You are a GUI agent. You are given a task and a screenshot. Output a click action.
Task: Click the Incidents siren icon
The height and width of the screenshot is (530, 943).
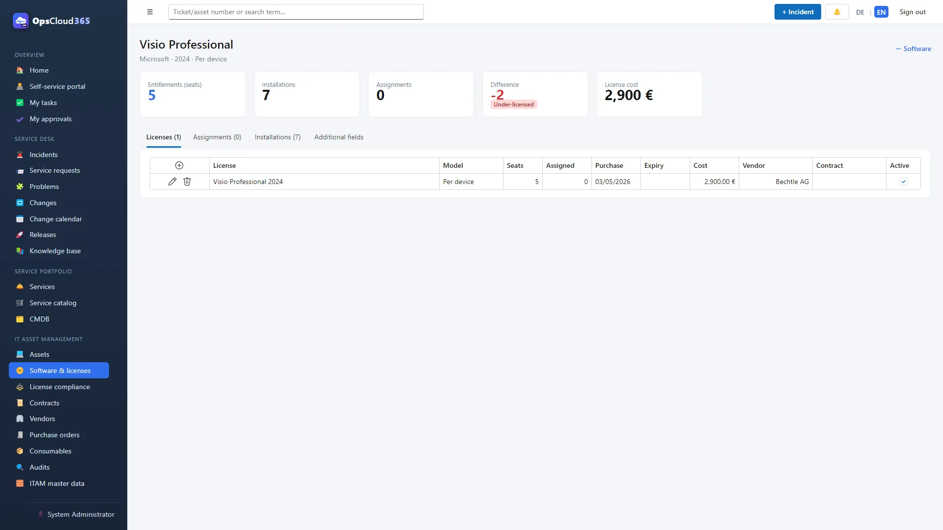20,155
